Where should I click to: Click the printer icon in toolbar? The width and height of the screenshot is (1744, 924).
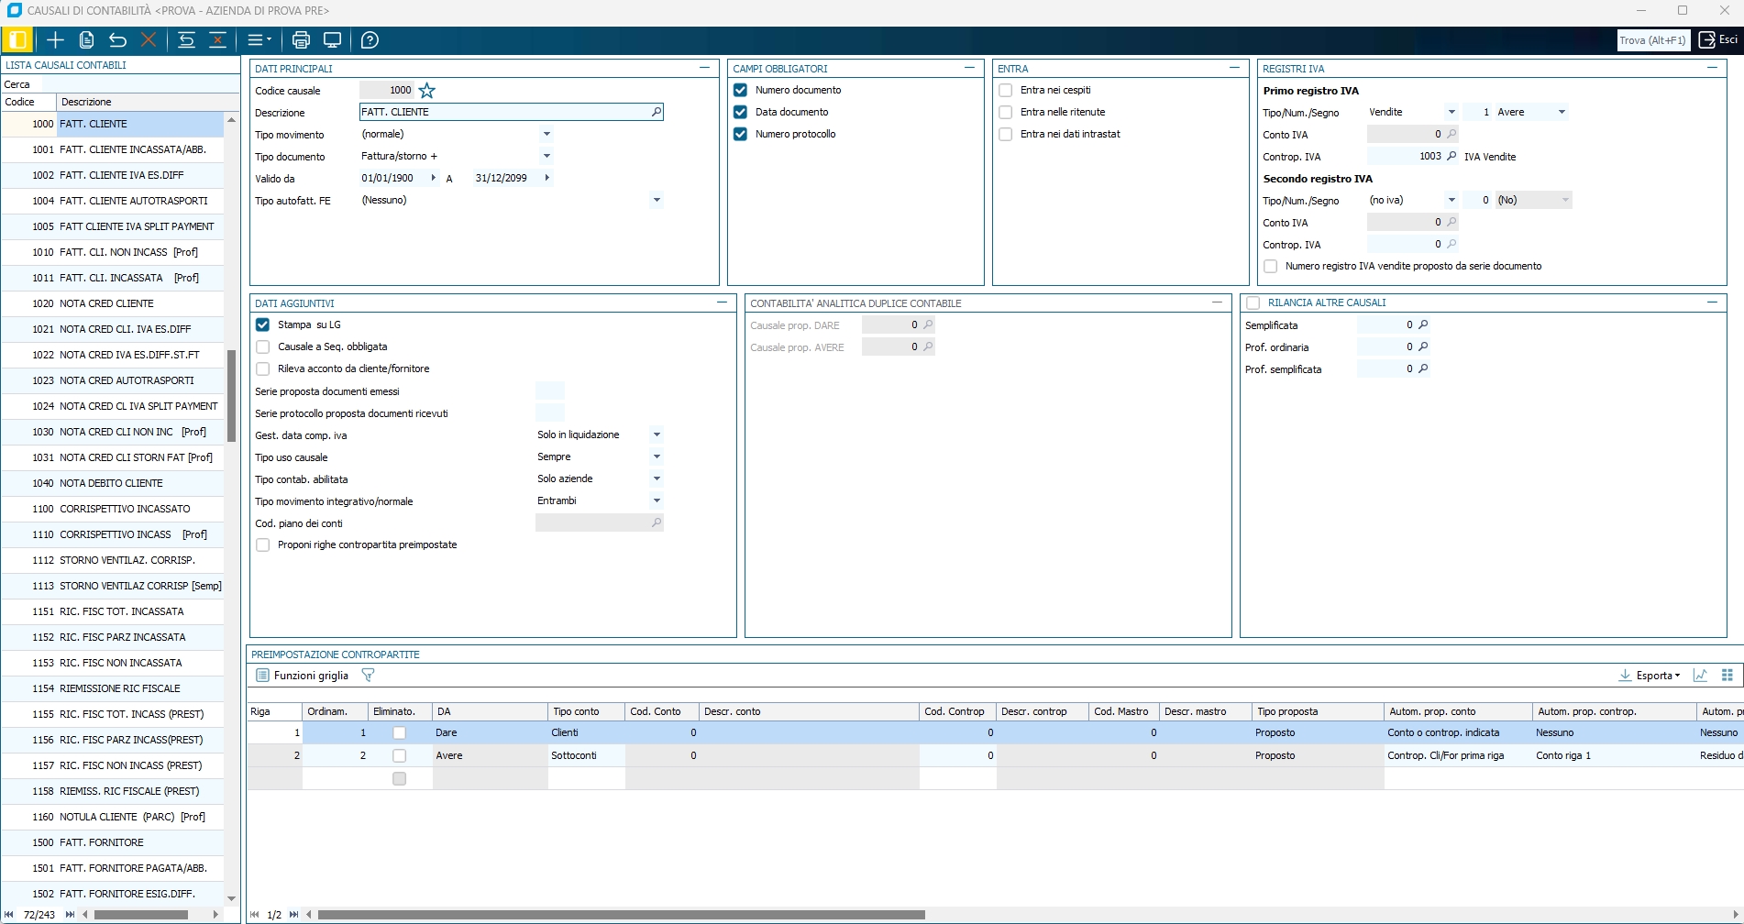[x=301, y=40]
